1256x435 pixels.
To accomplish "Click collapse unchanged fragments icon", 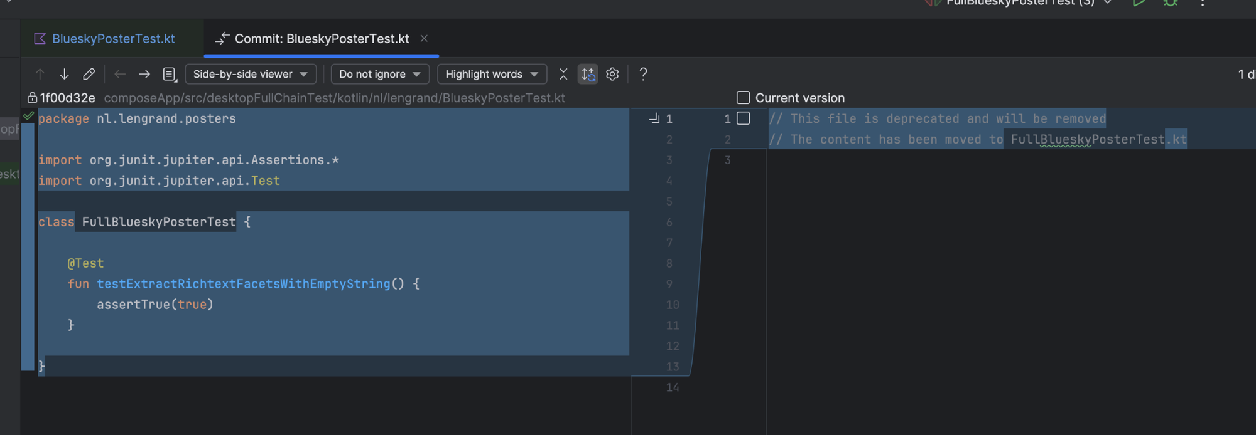I will point(563,74).
